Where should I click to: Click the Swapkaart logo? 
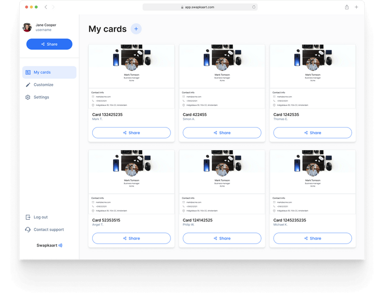tap(49, 245)
